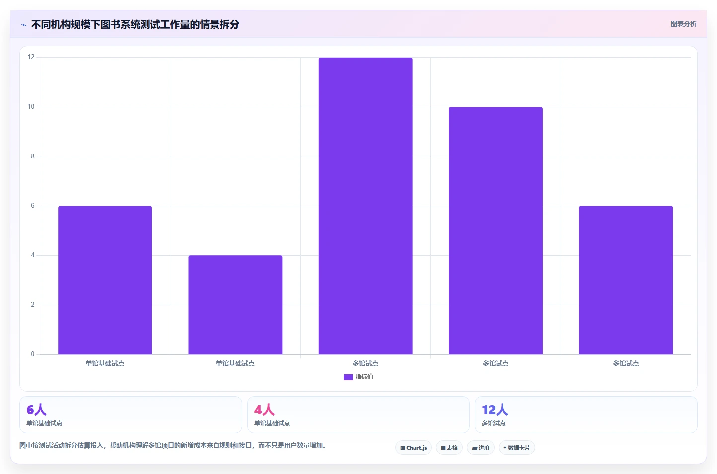The height and width of the screenshot is (474, 717).
Task: Select the 多馆试点 bar reaching 6
Action: pos(626,280)
